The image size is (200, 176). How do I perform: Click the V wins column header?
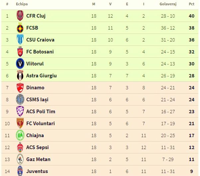point(110,4)
